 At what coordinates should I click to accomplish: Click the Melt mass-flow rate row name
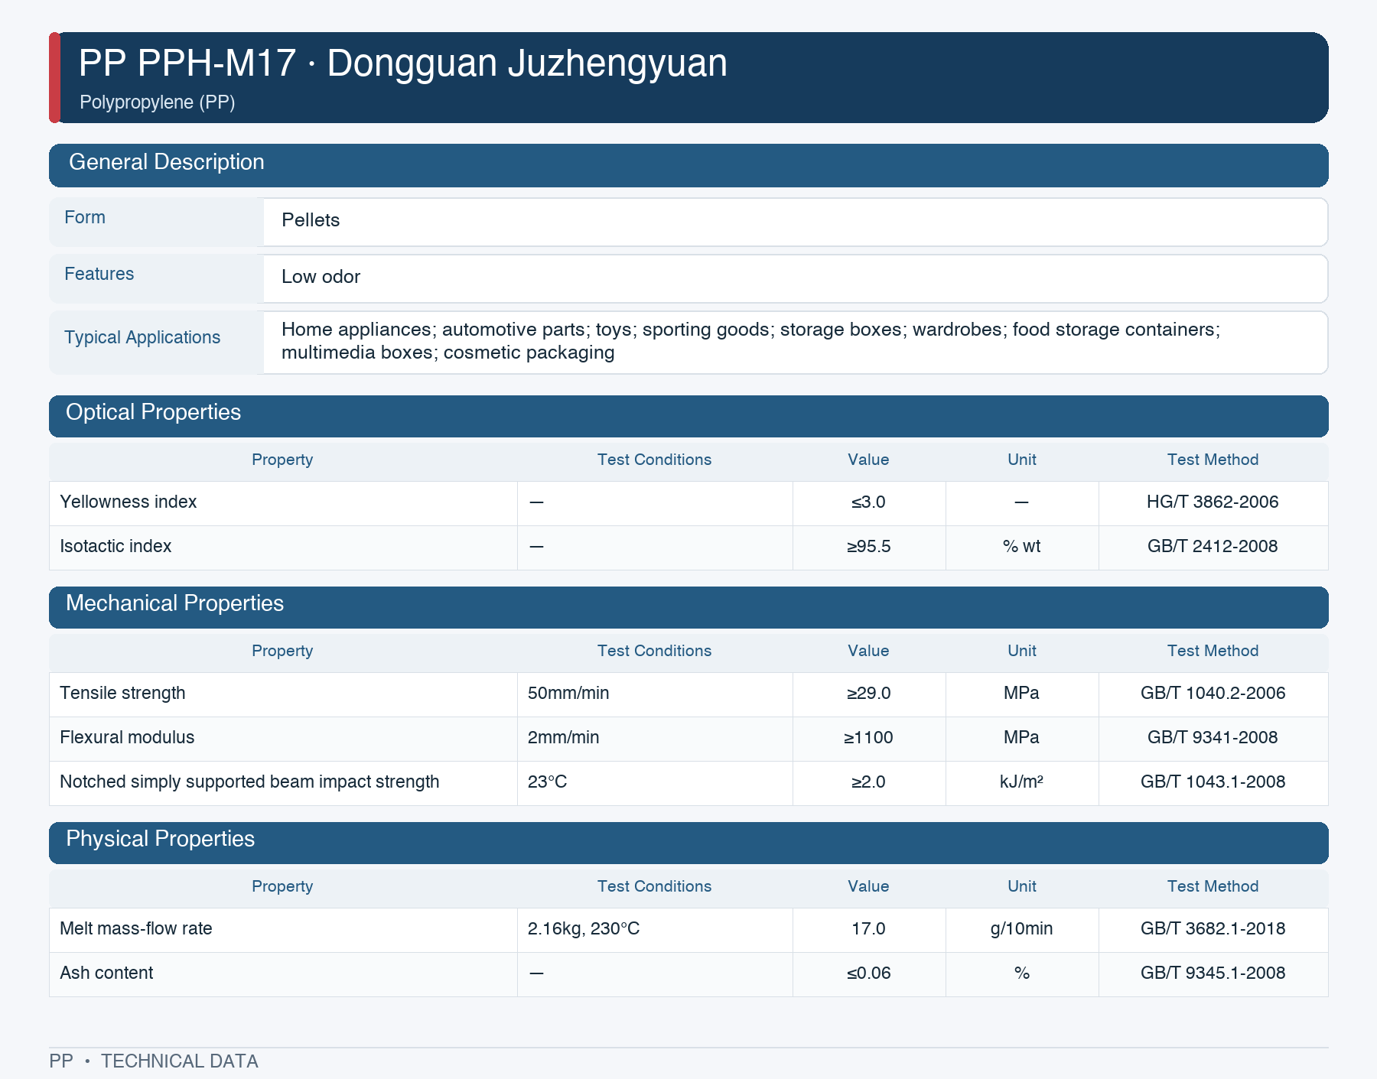(x=136, y=928)
